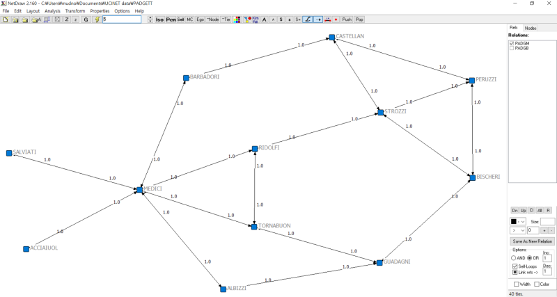Viewport: 557px width, 297px height.
Task: Switch to the Nodes tab
Action: (x=531, y=28)
